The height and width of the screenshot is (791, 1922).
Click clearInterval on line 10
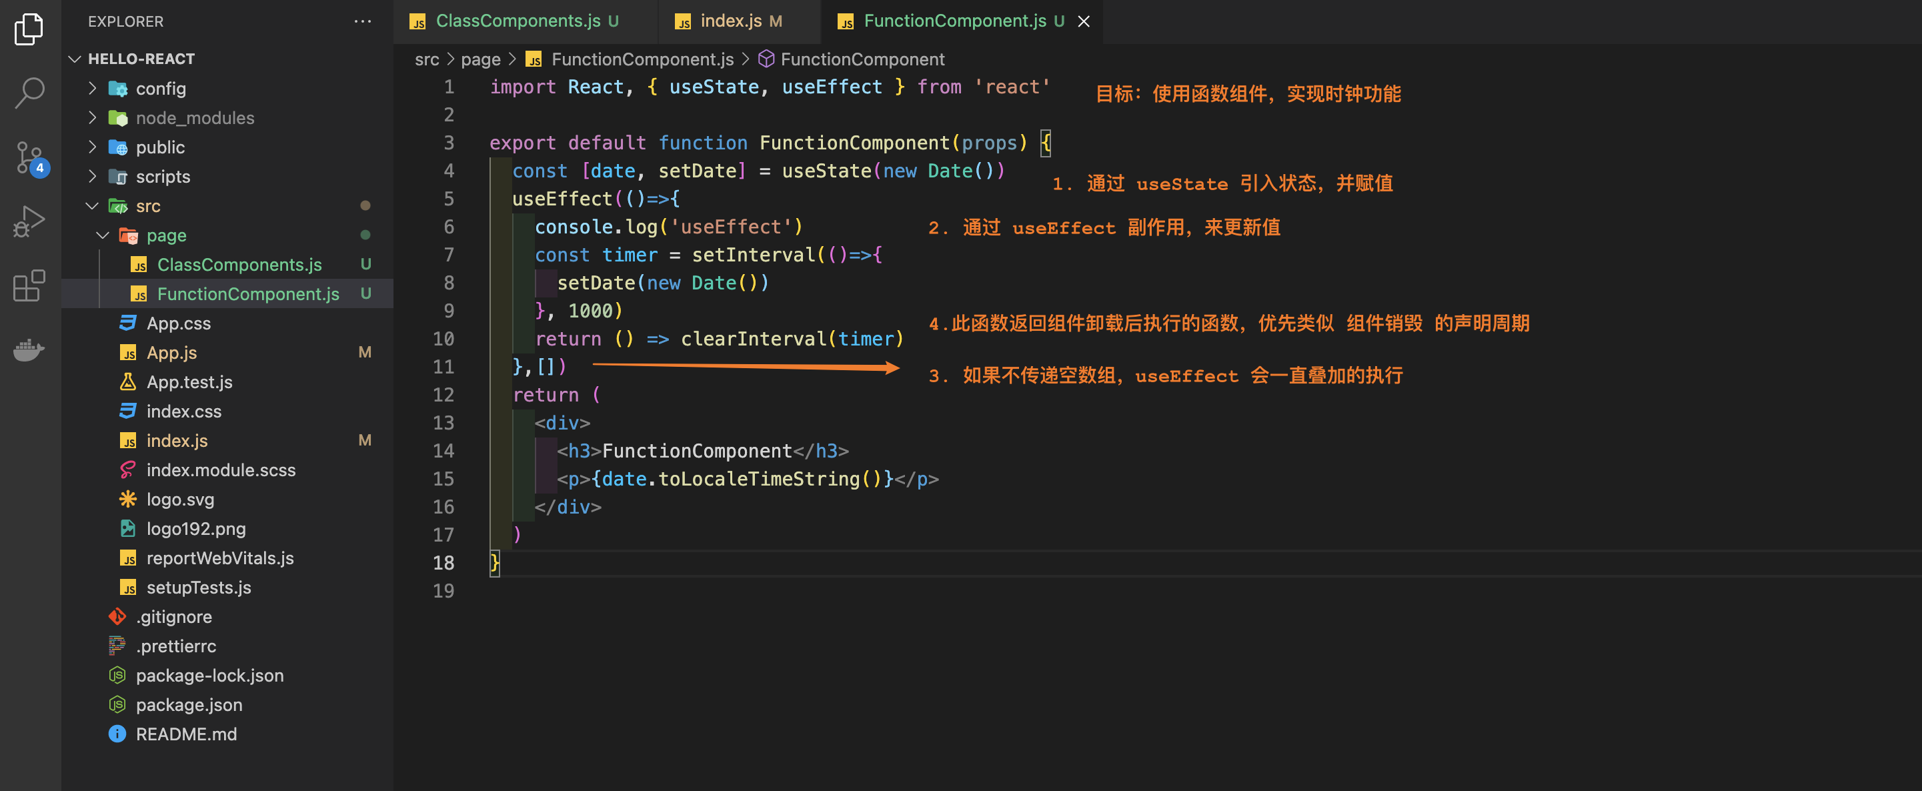(x=754, y=339)
